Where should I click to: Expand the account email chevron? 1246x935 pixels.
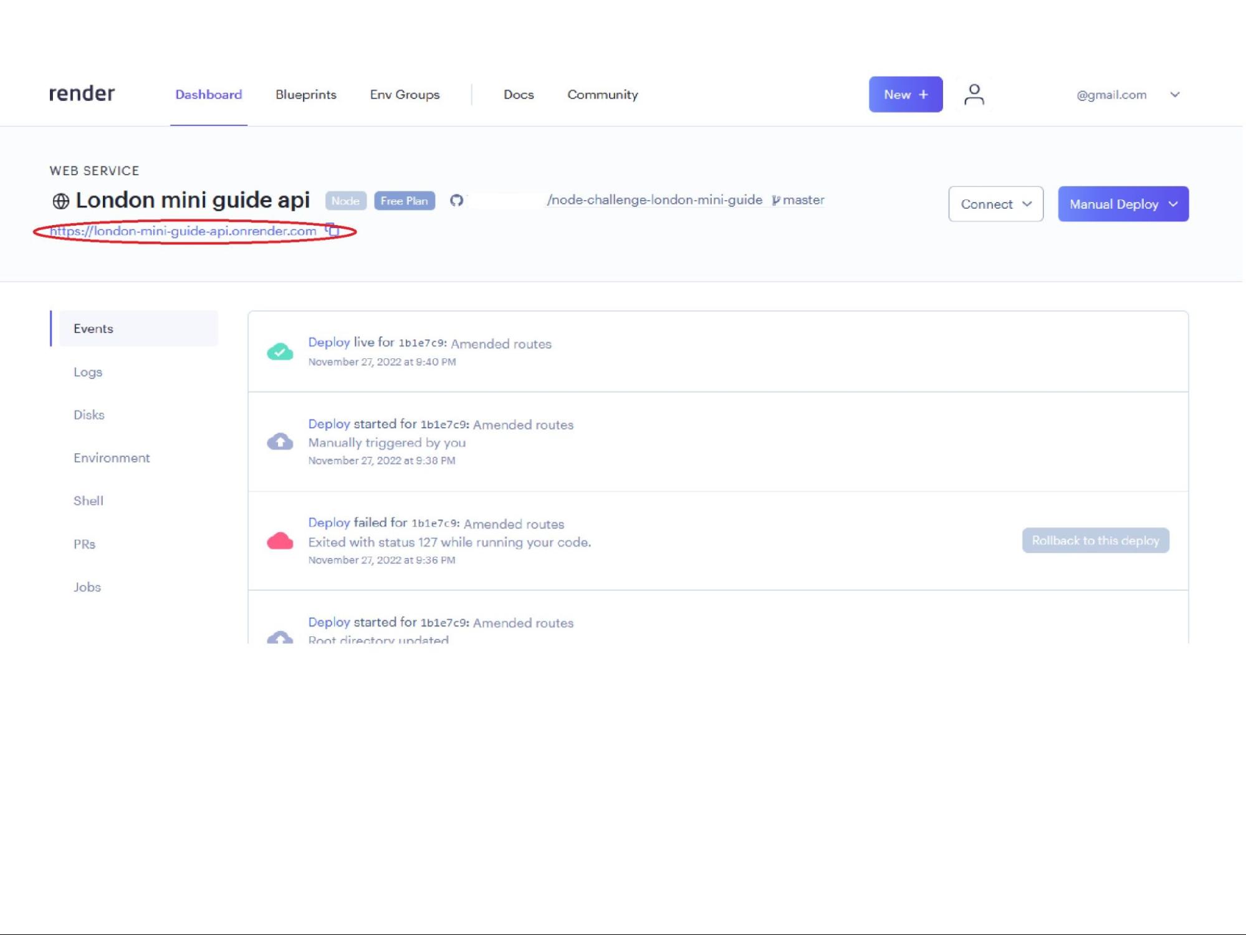click(1174, 95)
